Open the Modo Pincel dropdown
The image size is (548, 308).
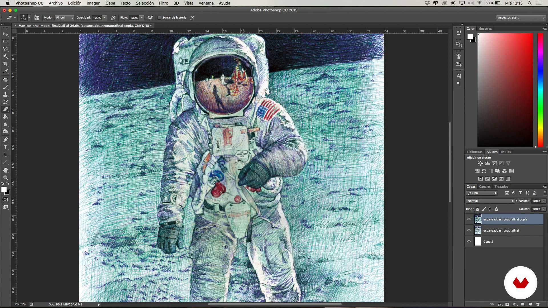[65, 18]
